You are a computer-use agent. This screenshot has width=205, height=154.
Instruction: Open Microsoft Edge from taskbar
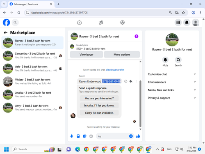77,149
